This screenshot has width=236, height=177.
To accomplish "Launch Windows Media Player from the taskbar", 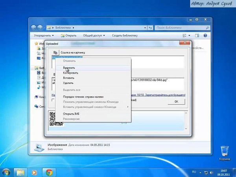I will tap(35, 172).
